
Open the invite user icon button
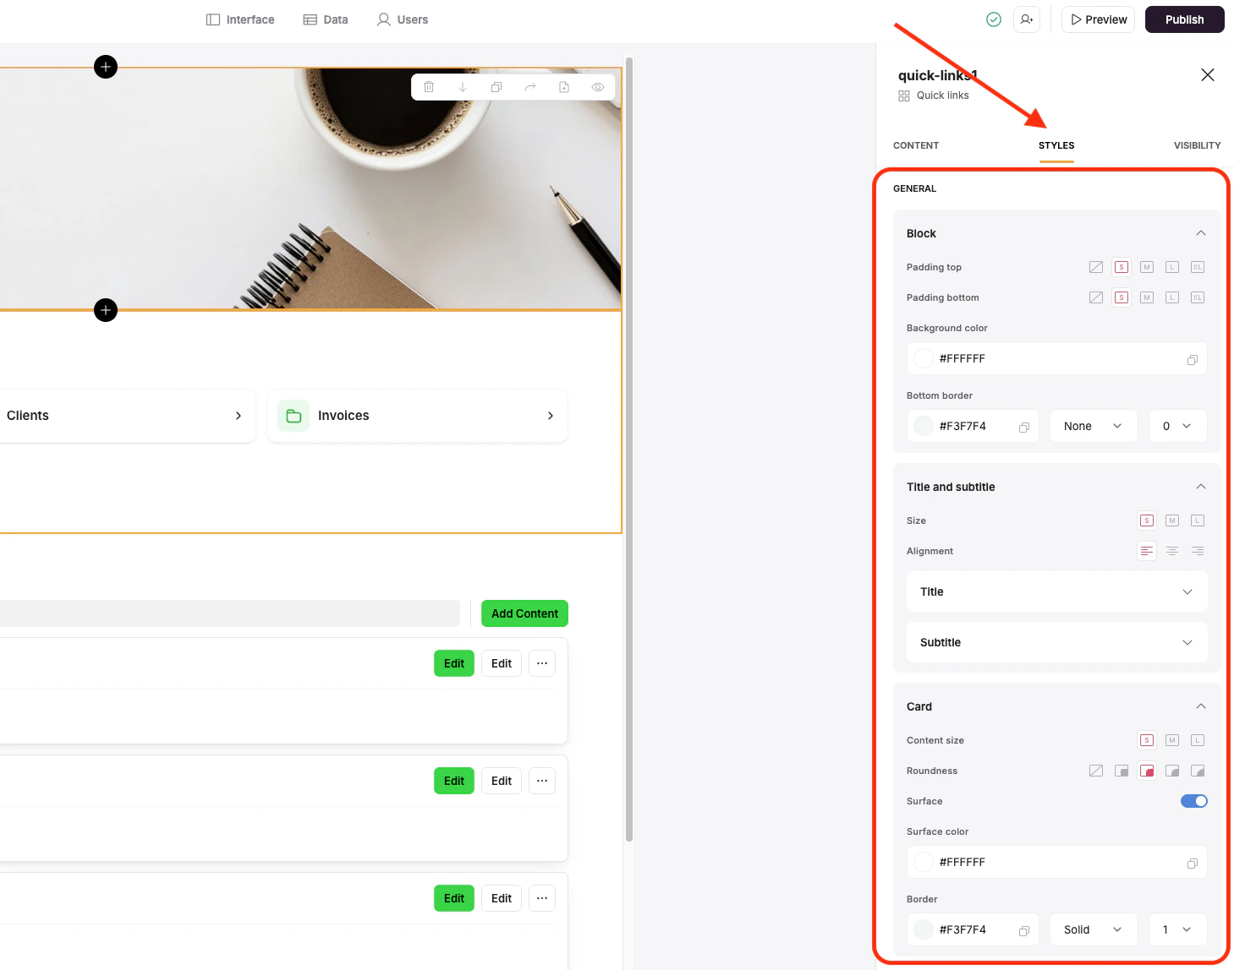point(1027,19)
